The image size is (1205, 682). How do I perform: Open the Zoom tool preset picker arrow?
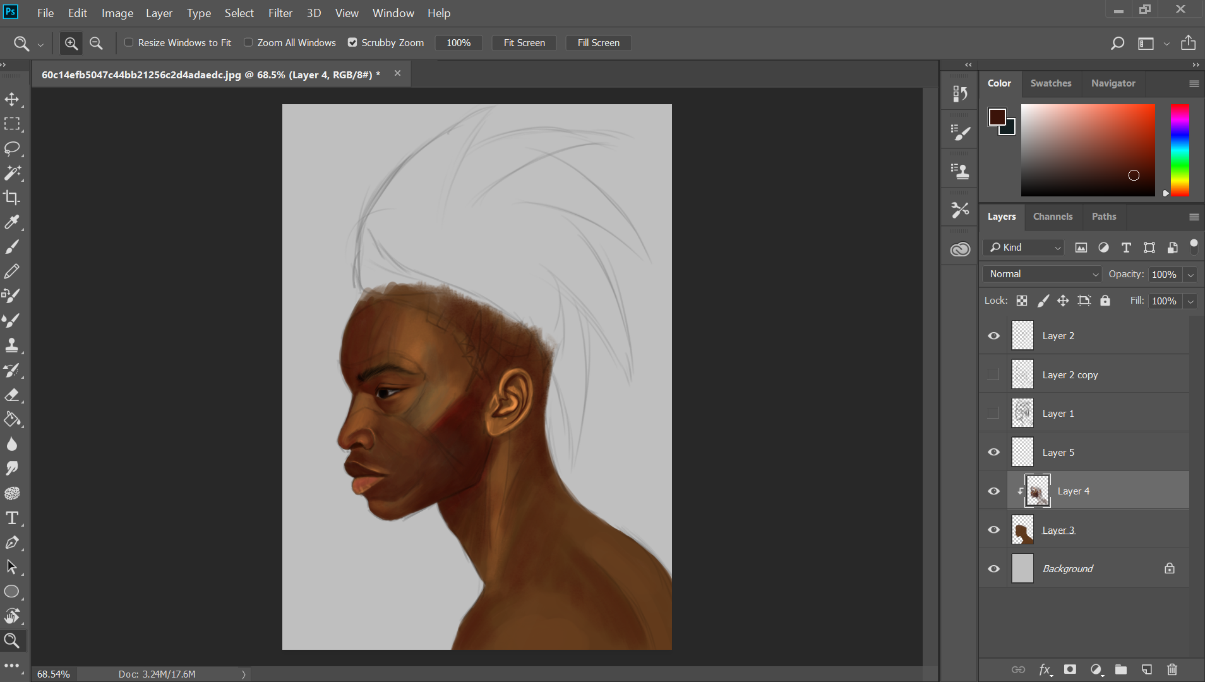pos(40,44)
